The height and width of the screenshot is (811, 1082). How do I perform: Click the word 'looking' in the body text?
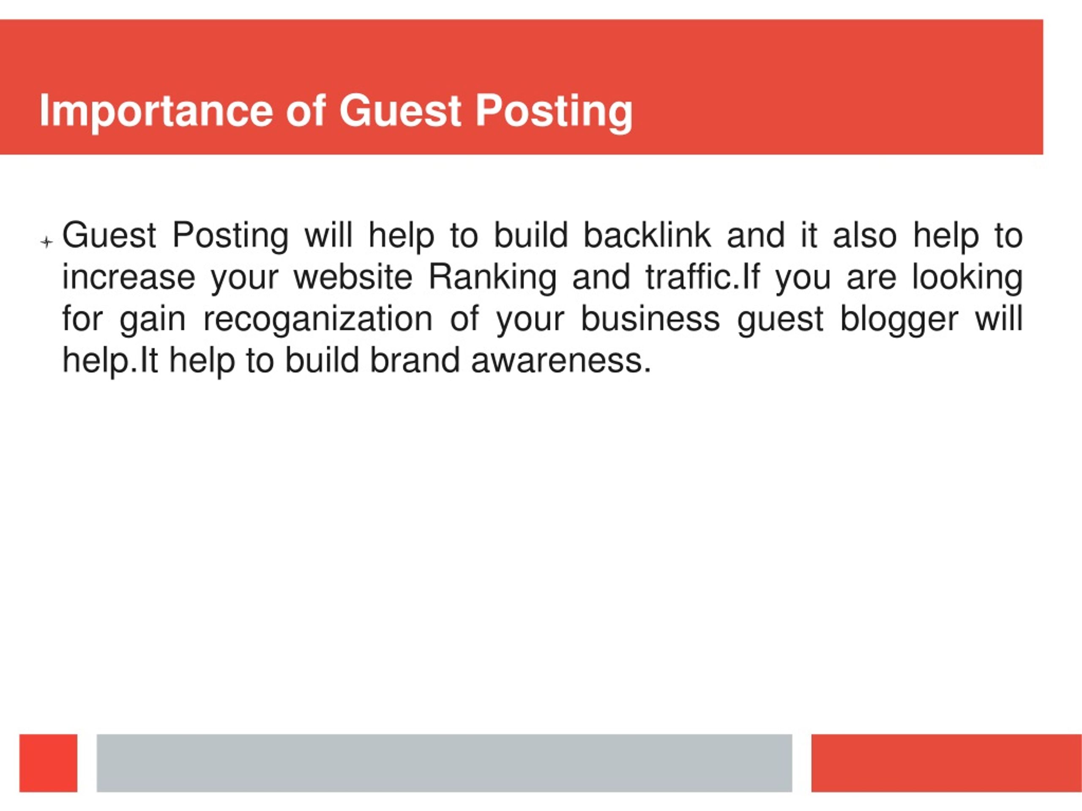click(x=967, y=277)
